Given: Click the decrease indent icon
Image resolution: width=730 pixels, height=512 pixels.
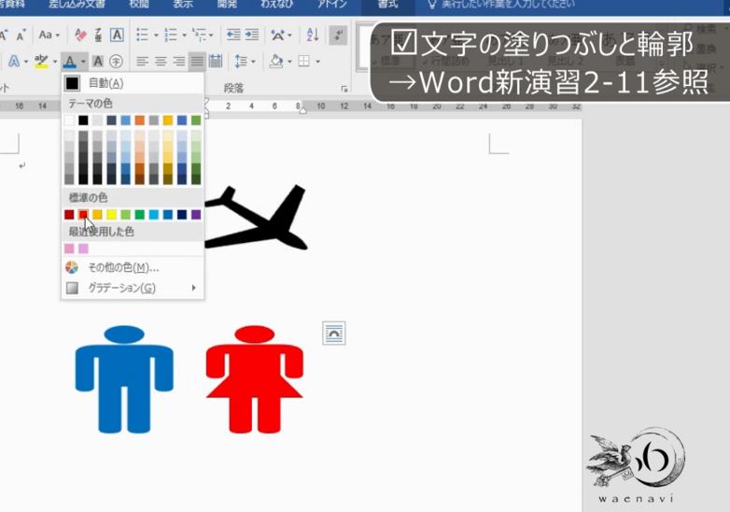Looking at the screenshot, I should (233, 35).
